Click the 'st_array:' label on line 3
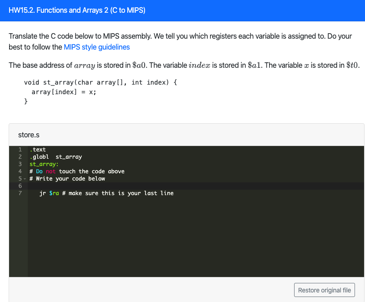The height and width of the screenshot is (302, 365). coord(44,164)
